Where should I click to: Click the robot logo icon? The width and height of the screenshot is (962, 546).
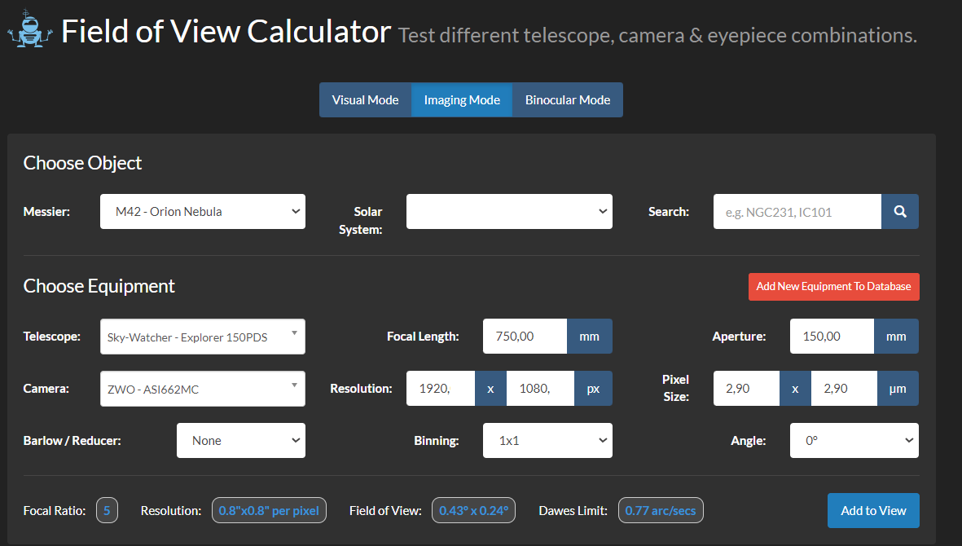tap(29, 31)
